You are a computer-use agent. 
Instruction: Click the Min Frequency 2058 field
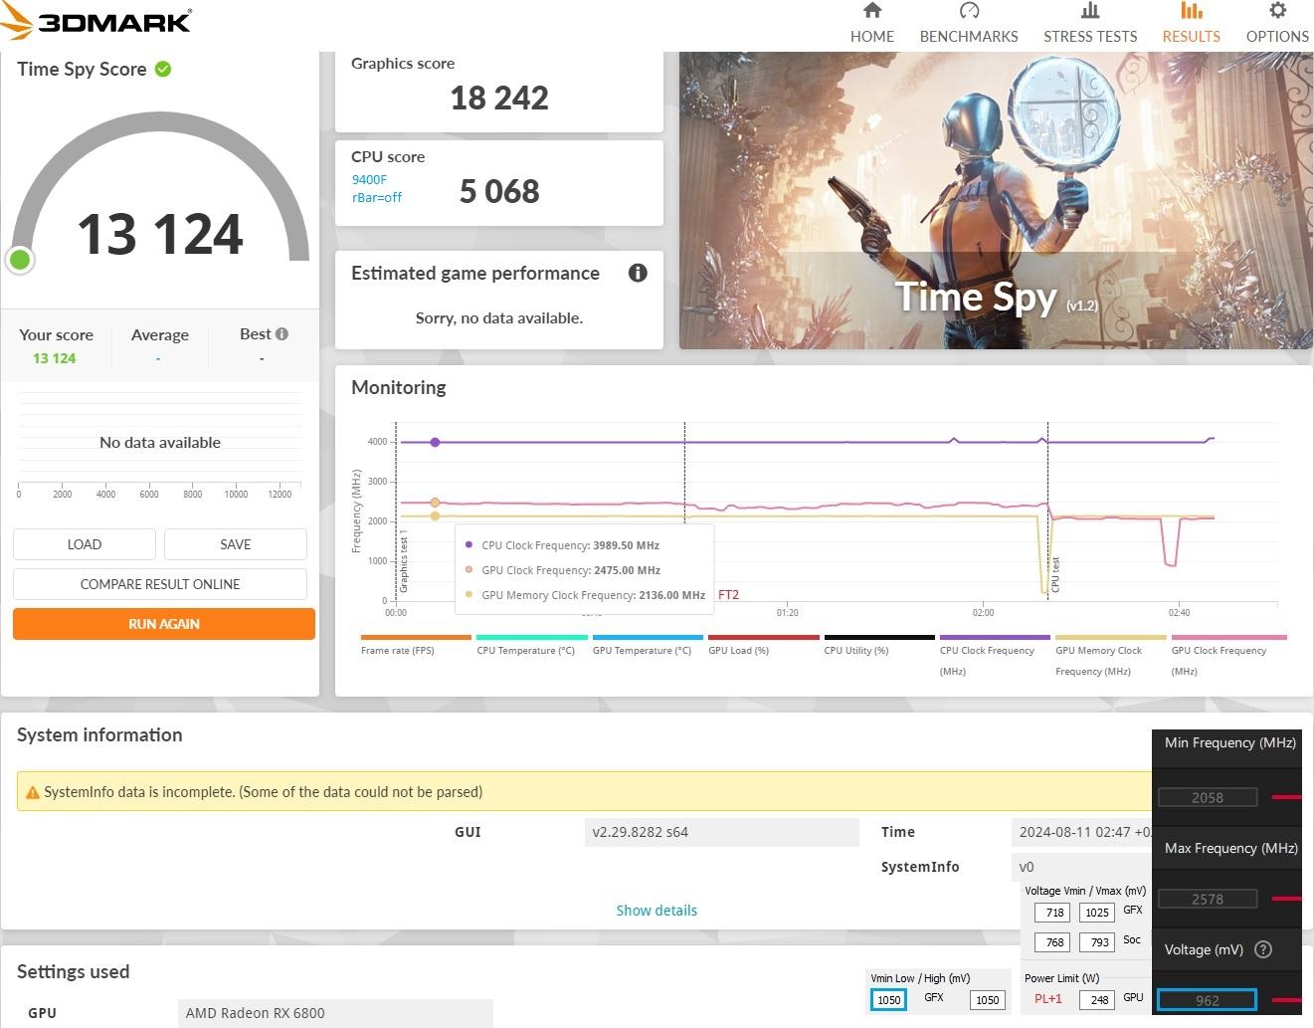(1208, 797)
